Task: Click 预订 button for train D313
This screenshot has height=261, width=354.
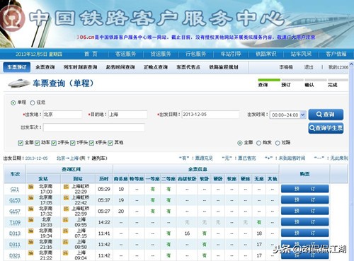Action: (304, 233)
